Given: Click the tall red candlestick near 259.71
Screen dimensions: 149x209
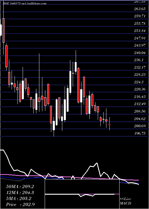Looking at the screenshot, I should (x=4, y=30).
